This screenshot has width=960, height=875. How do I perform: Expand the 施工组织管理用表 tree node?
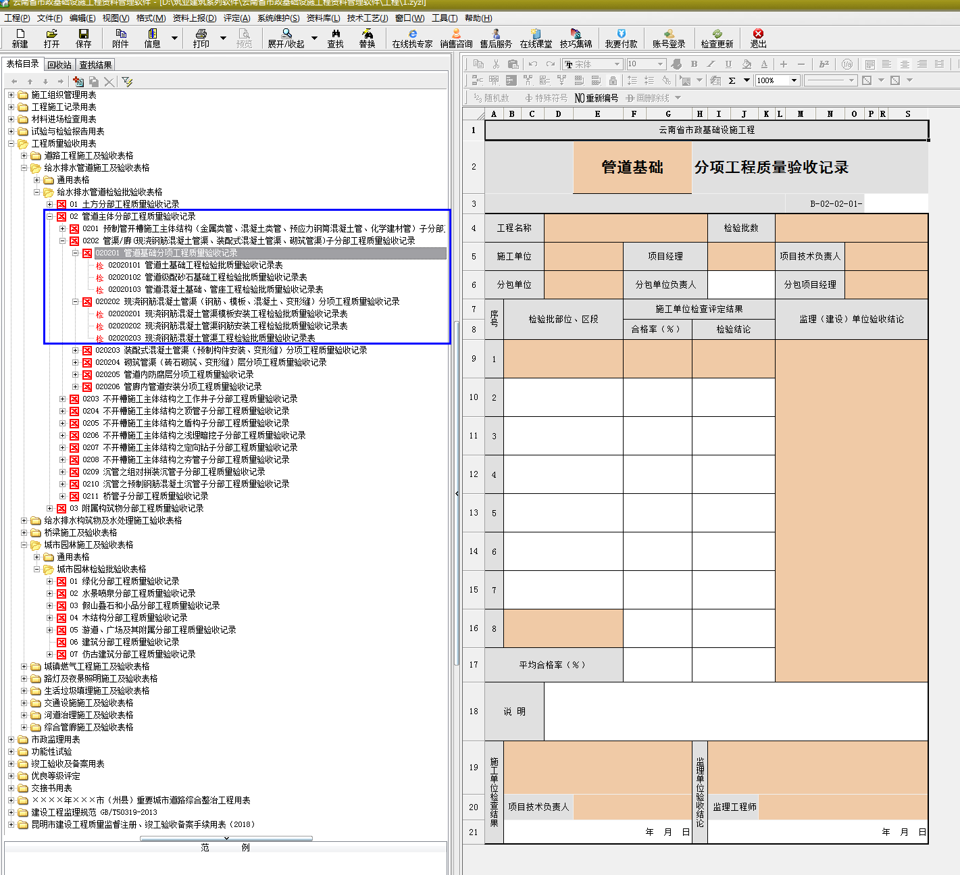pos(11,95)
